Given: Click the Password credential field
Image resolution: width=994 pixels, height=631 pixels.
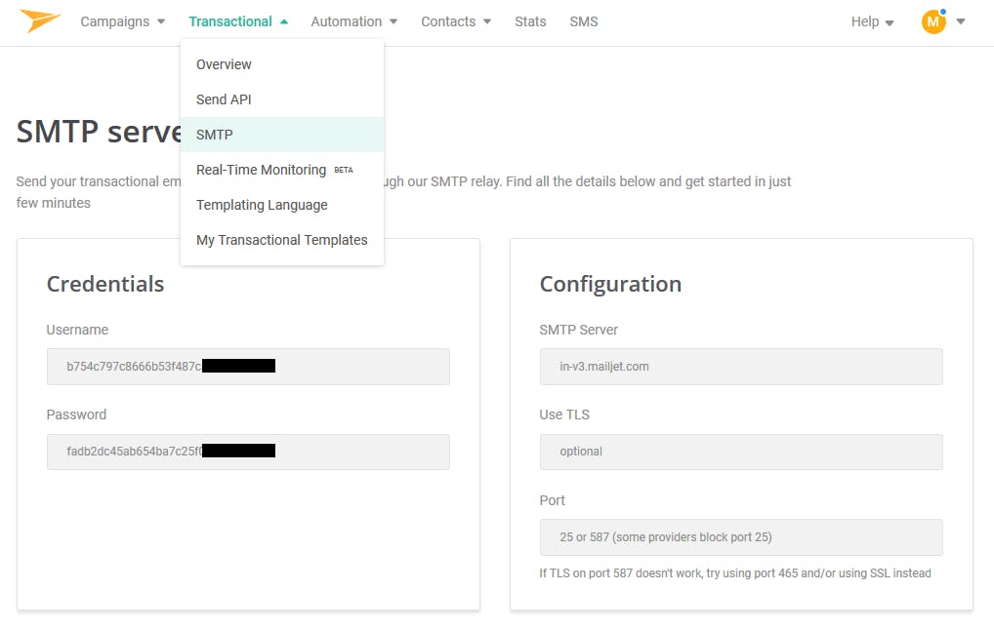Looking at the screenshot, I should click(x=248, y=453).
